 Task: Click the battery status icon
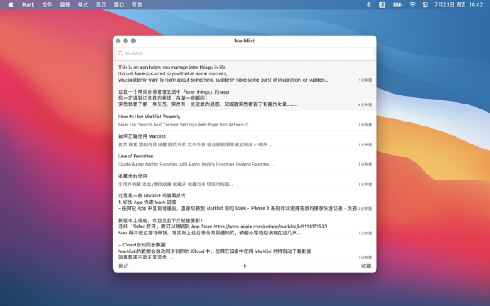coord(398,5)
